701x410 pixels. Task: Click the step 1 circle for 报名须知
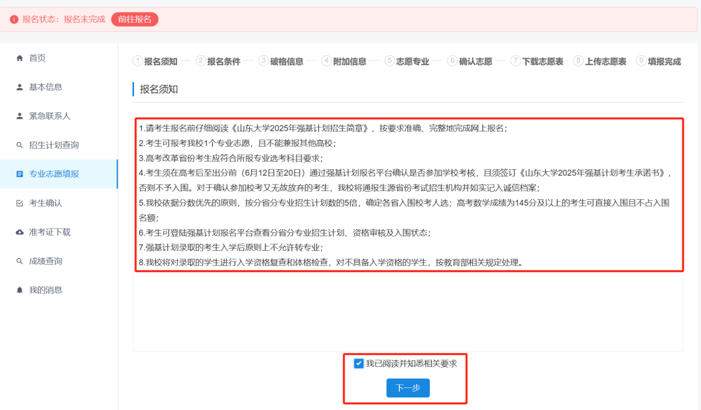tap(138, 61)
